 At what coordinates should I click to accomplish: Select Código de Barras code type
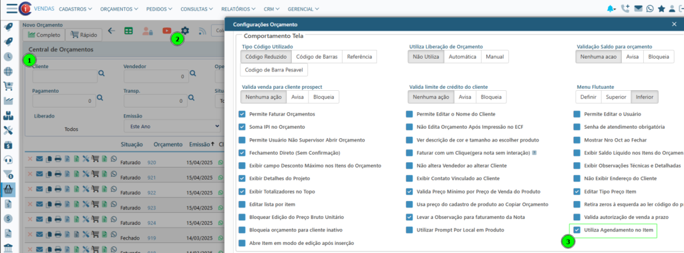point(317,57)
